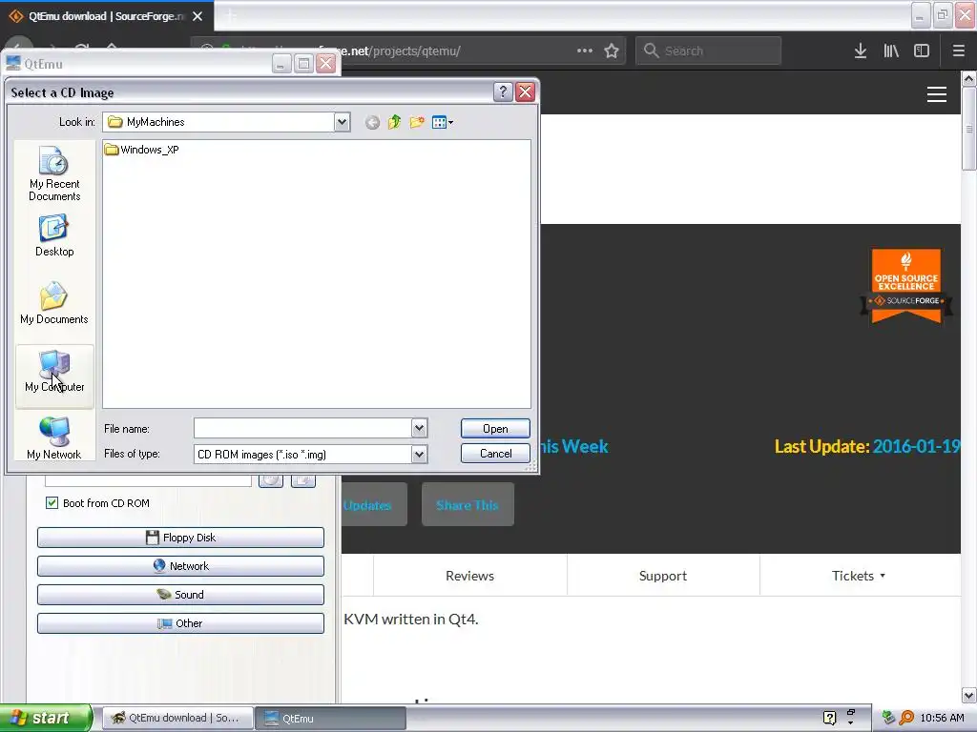Toggle Boot from CD ROM checkbox
977x732 pixels.
52,503
